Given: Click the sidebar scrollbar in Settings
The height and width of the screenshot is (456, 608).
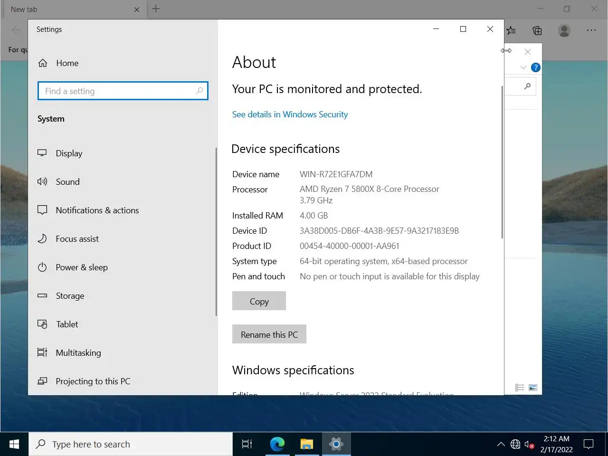Looking at the screenshot, I should point(216,232).
